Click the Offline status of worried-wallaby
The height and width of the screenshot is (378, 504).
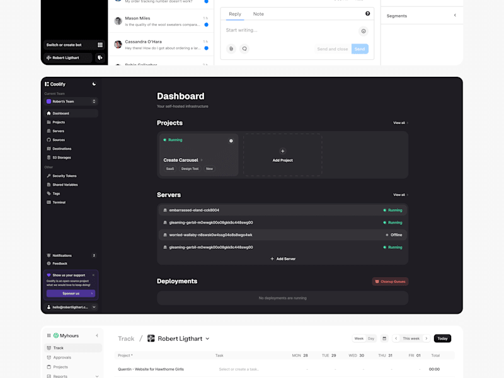(x=394, y=235)
